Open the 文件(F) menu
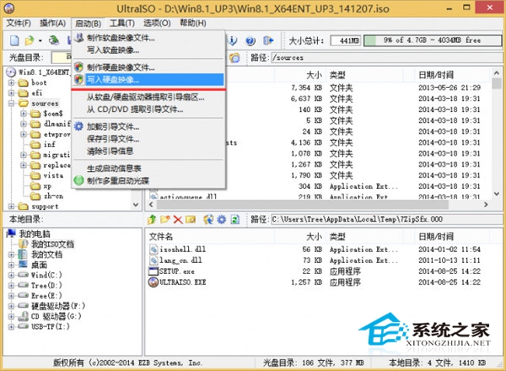 click(19, 23)
